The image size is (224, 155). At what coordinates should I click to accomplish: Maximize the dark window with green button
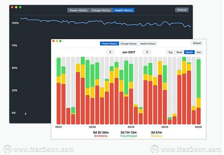click(x=20, y=7)
